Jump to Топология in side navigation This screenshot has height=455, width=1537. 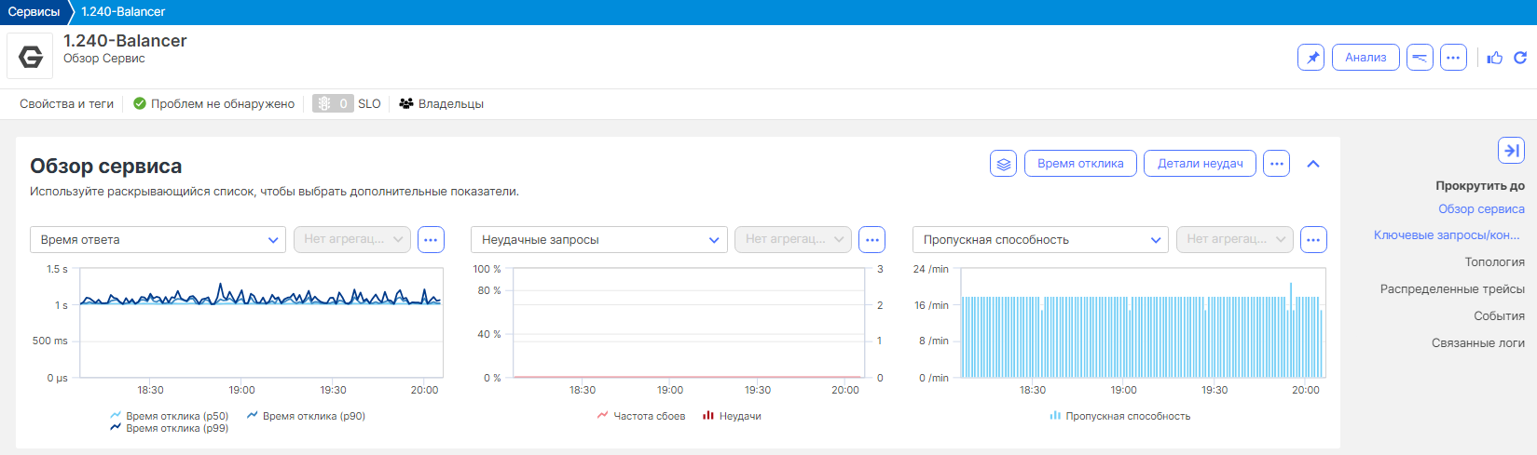pyautogui.click(x=1494, y=262)
